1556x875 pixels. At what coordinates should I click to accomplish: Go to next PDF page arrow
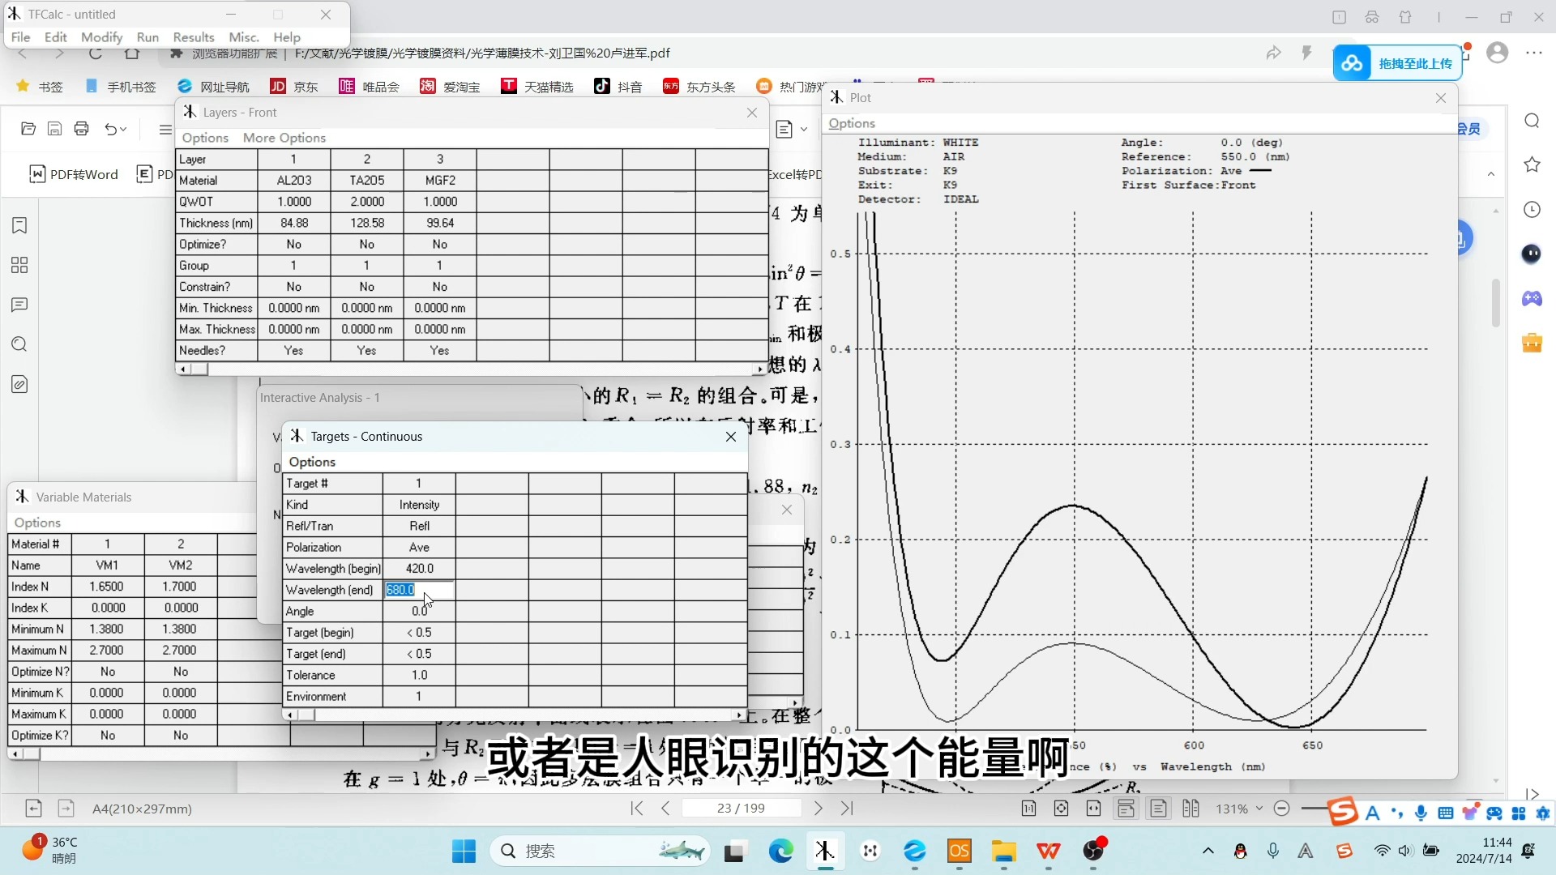(819, 809)
